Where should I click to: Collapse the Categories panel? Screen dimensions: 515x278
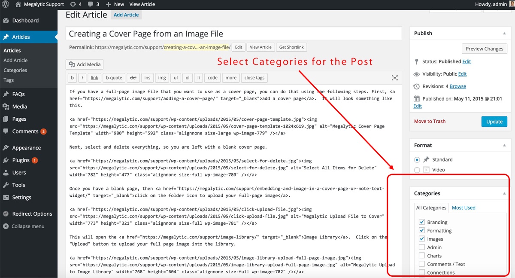504,194
